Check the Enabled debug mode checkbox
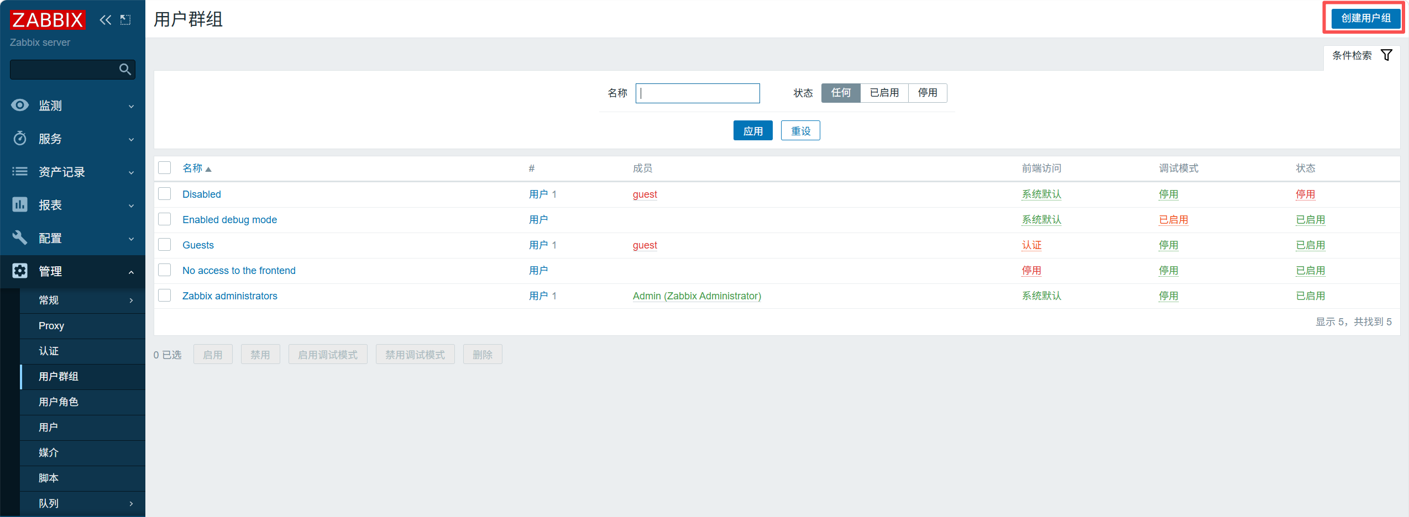Image resolution: width=1409 pixels, height=517 pixels. pos(165,219)
